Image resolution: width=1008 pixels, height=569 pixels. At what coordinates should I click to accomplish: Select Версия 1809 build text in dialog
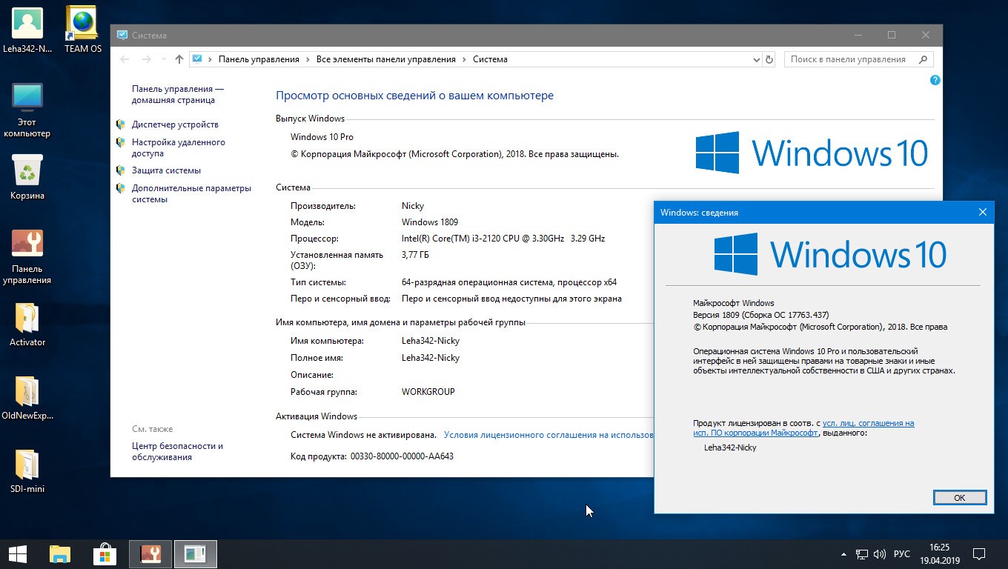(760, 315)
